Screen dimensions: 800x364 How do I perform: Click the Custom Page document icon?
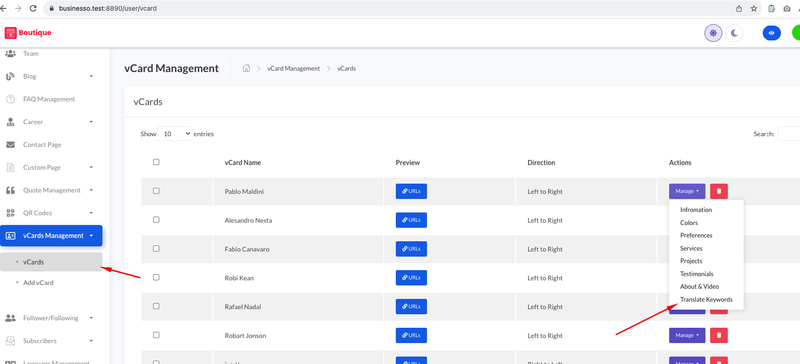10,167
